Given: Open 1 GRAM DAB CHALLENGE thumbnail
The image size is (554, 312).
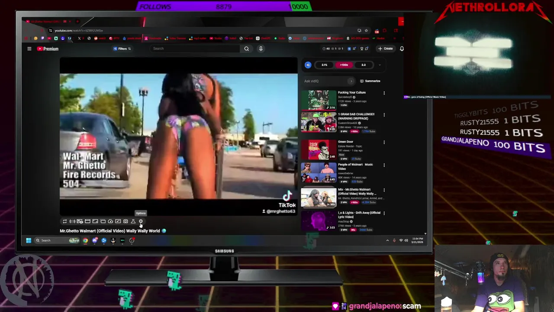Looking at the screenshot, I should pyautogui.click(x=319, y=122).
